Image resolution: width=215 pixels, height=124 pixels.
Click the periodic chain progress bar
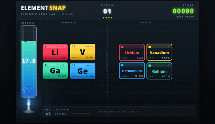[x=82, y=114]
